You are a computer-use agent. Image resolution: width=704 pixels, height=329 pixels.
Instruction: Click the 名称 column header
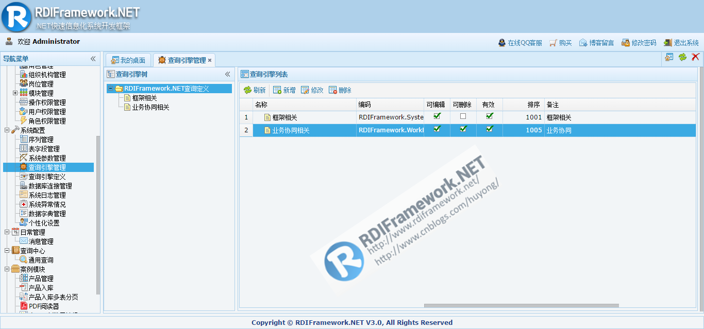(305, 105)
